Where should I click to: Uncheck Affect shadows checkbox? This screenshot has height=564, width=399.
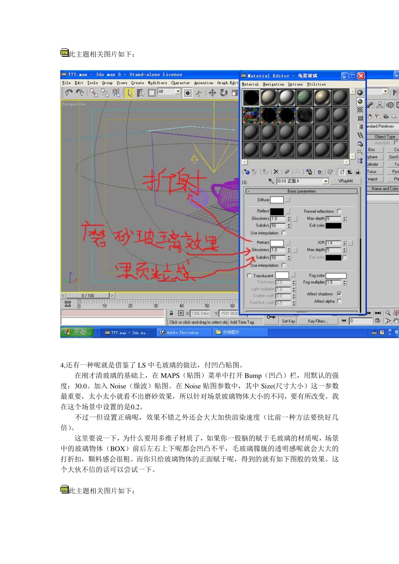point(339,294)
